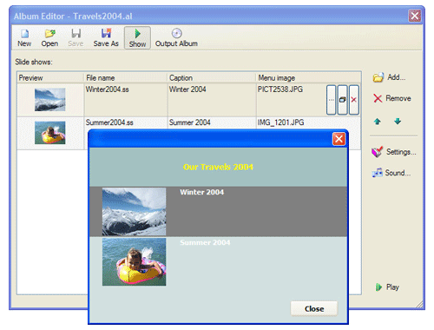
Task: Click the Winter 2004 caption cell
Action: 212,100
